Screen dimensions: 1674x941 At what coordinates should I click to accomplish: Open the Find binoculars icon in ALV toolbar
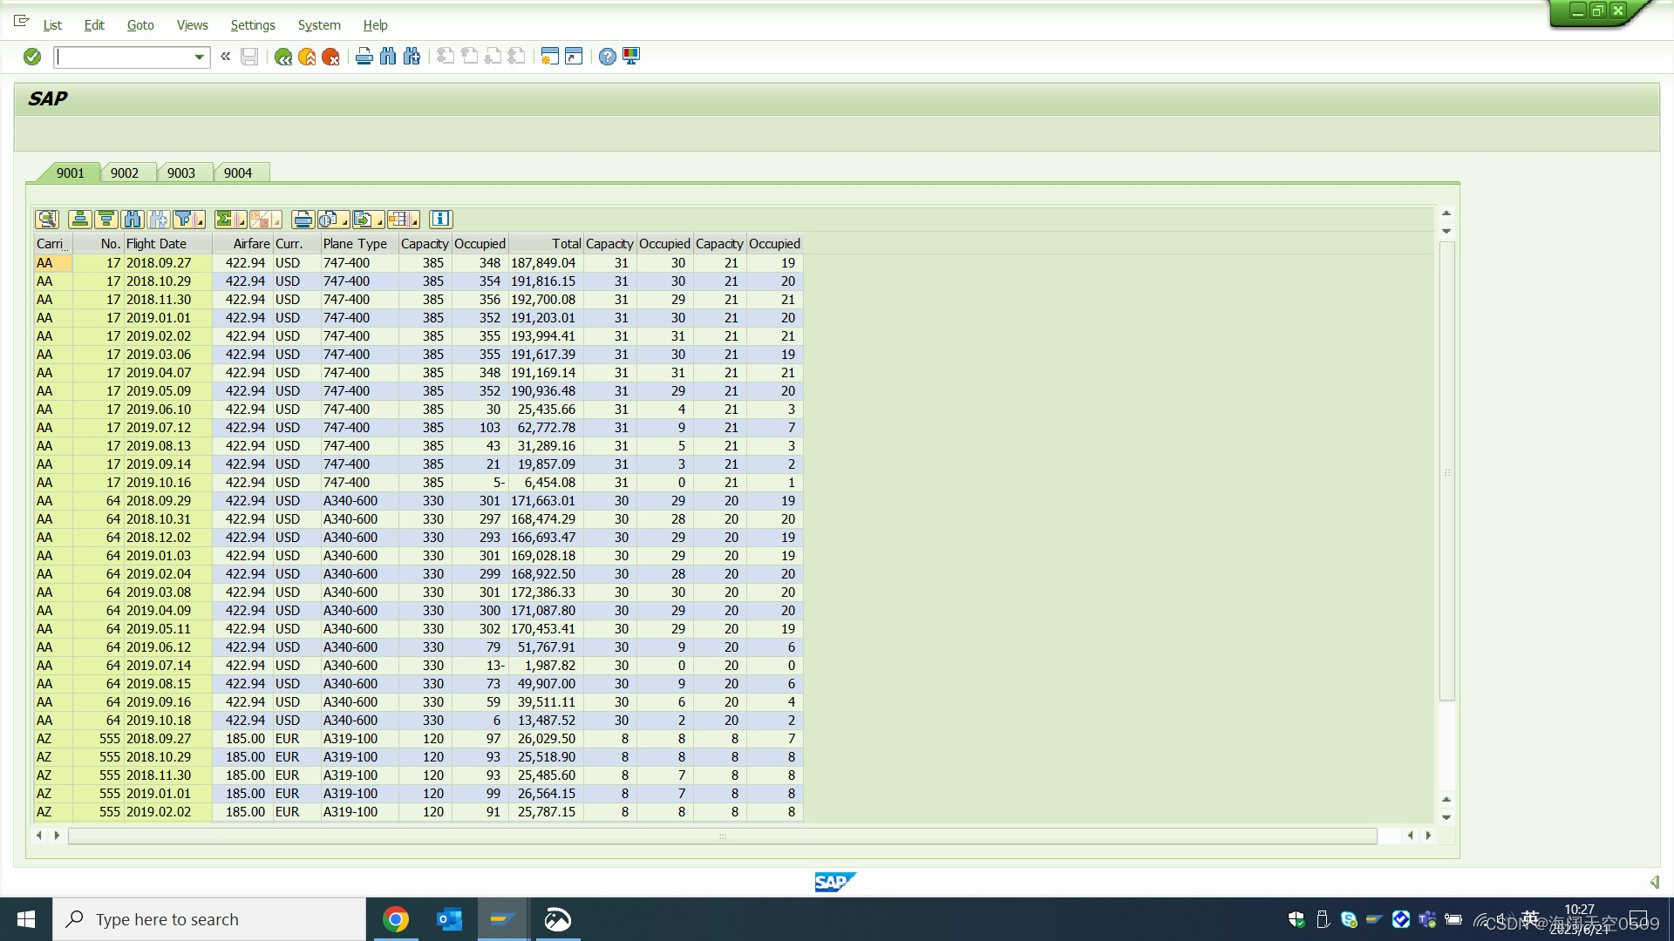131,219
